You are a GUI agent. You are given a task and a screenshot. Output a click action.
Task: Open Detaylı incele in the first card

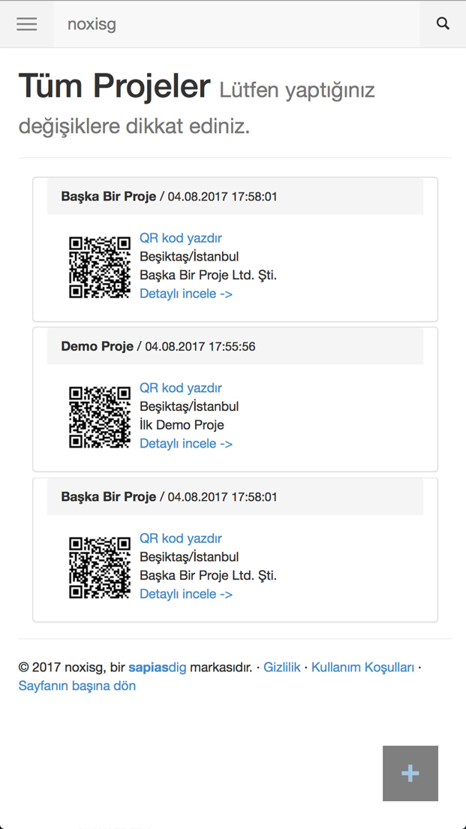(186, 294)
